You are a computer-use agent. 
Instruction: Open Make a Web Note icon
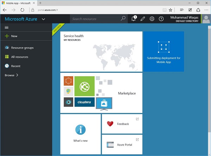[x=190, y=10]
